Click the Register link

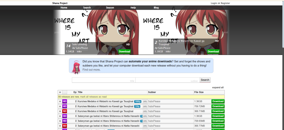click(x=225, y=3)
